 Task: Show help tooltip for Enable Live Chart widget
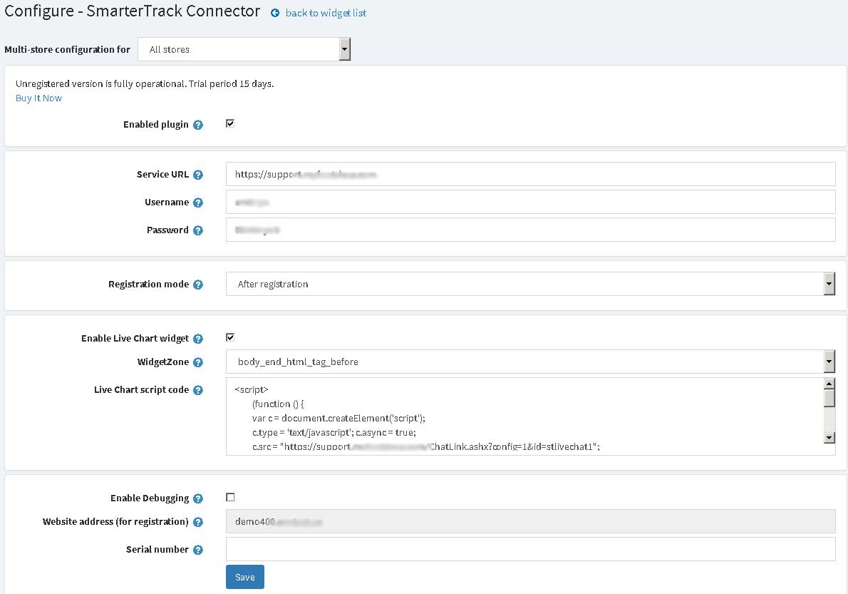click(198, 339)
